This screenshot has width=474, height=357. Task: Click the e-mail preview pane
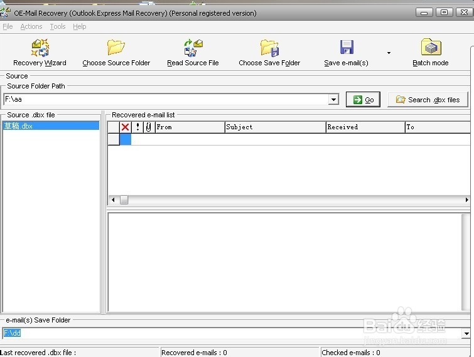click(284, 262)
